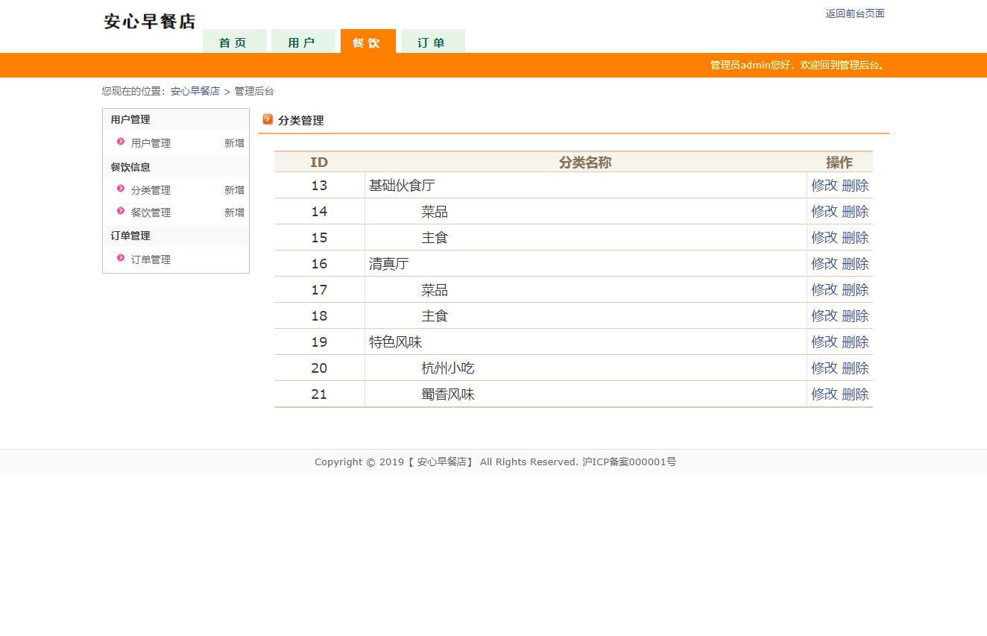Click 修改 for category 基础伙食厅

tap(822, 185)
